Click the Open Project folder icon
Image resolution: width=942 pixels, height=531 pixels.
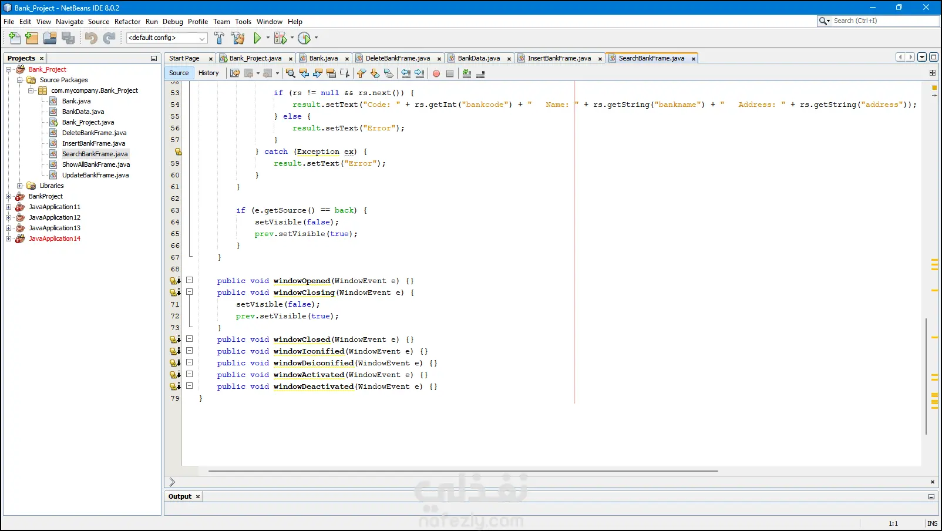pyautogui.click(x=50, y=38)
